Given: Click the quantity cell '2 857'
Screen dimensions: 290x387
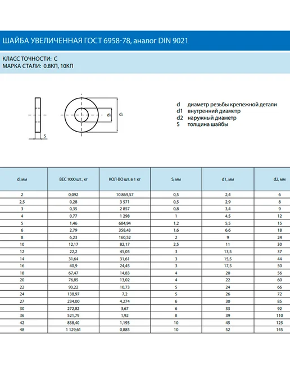Looking at the screenshot, I should pos(125,209).
